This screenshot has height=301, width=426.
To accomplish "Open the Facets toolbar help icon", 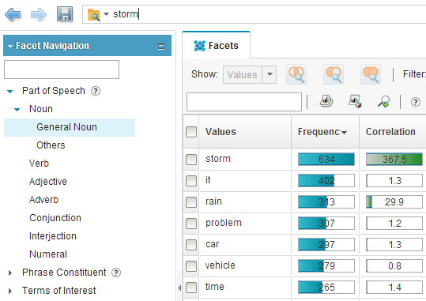I will (416, 102).
